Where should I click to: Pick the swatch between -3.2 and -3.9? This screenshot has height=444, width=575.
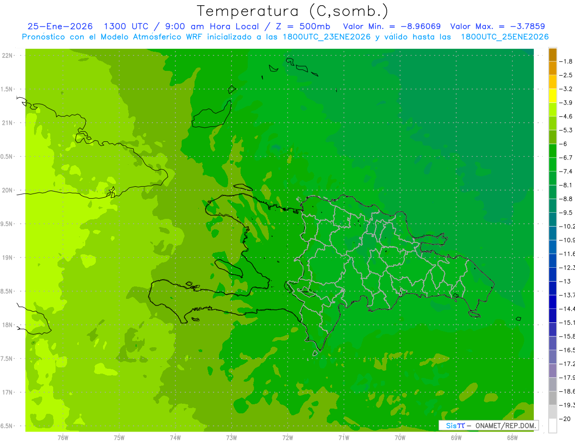tap(552, 96)
